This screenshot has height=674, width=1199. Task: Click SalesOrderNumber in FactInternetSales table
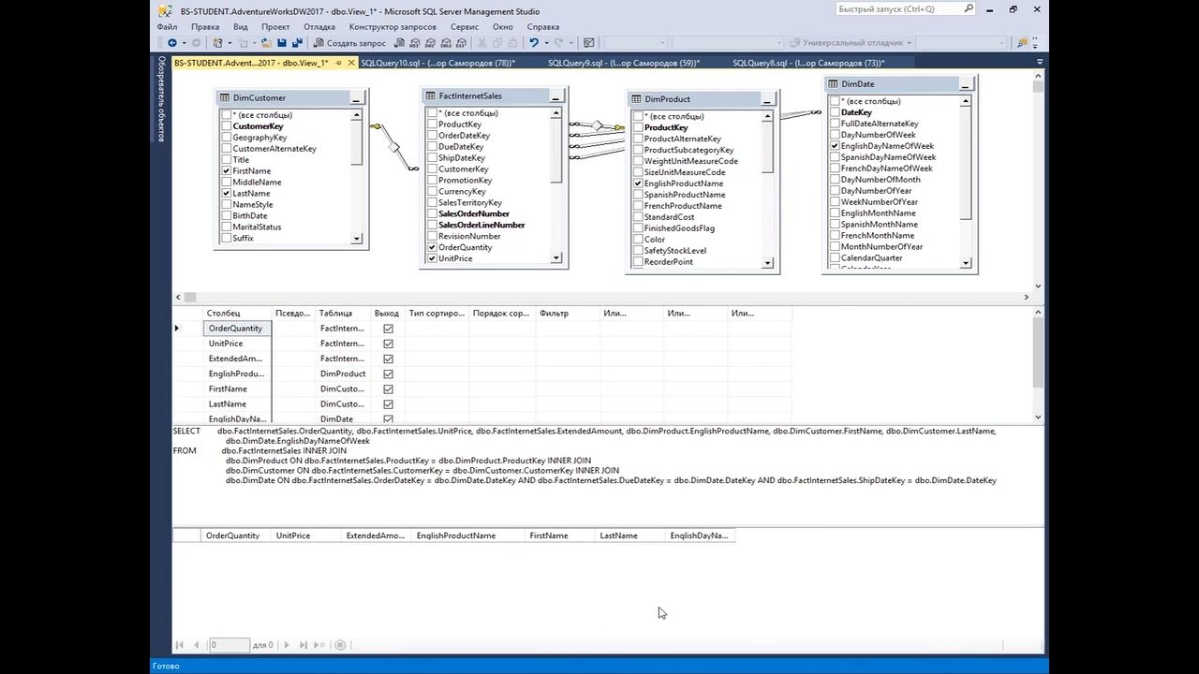tap(474, 214)
